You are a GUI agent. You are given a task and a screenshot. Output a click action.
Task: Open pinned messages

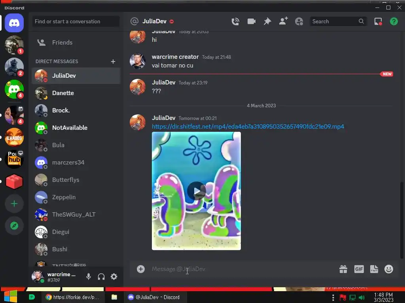pos(267,21)
